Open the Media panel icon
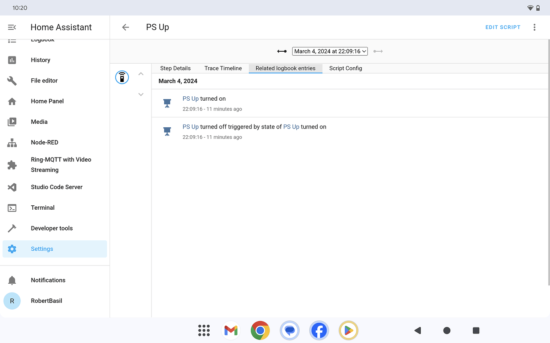 (12, 122)
